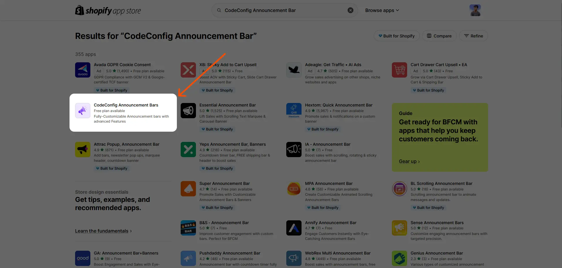Open the Annify Announcement Bar title
The width and height of the screenshot is (562, 268).
coord(331,223)
